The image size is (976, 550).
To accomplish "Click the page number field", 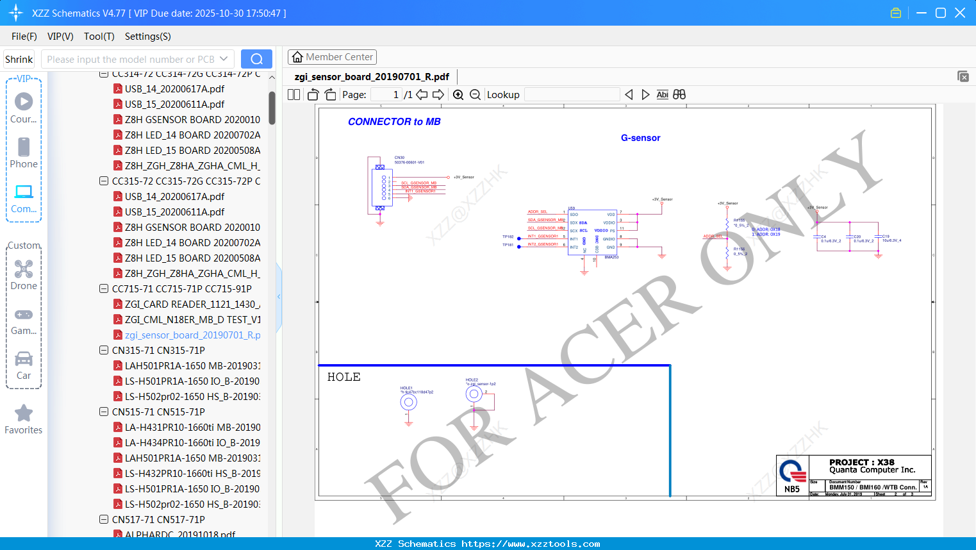I will pyautogui.click(x=386, y=94).
